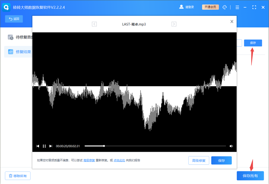Close the LAST mp3 preview dialog
The image size is (269, 184).
(232, 21)
